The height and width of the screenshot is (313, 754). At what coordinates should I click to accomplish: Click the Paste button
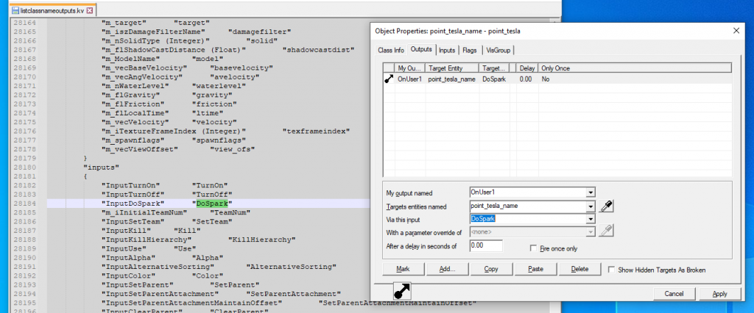[535, 269]
